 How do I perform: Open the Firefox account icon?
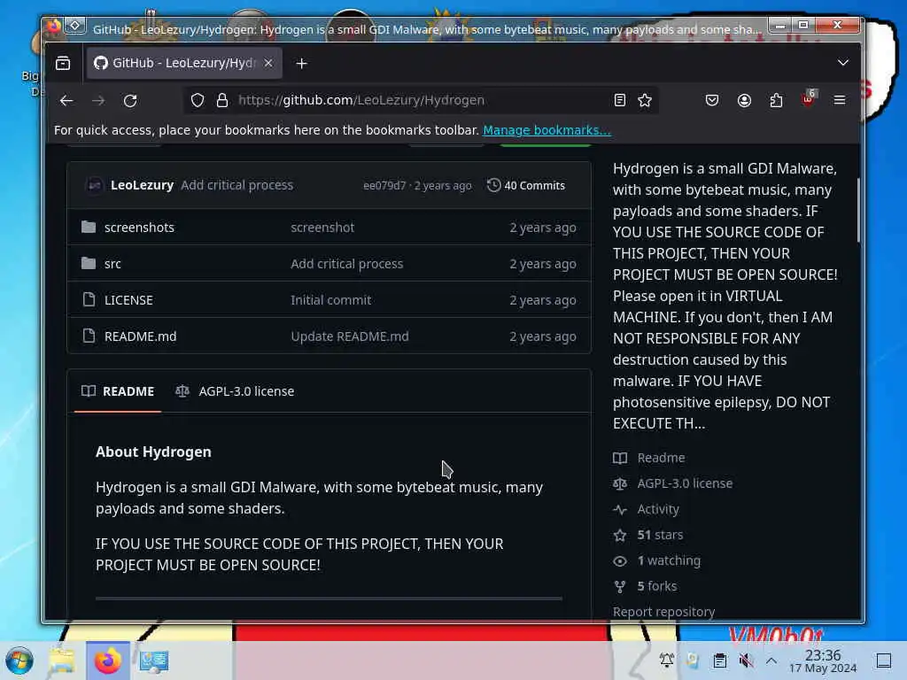[744, 101]
